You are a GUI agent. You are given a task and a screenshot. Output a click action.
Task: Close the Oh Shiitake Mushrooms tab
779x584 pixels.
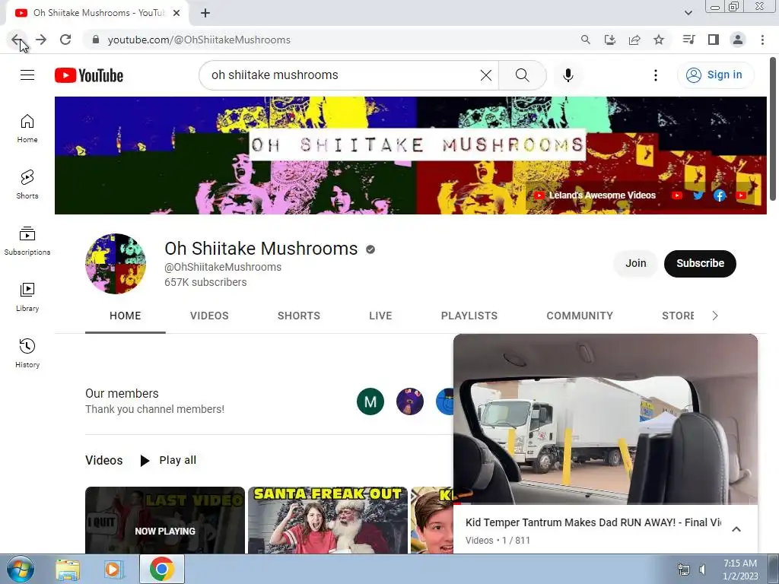(x=176, y=13)
